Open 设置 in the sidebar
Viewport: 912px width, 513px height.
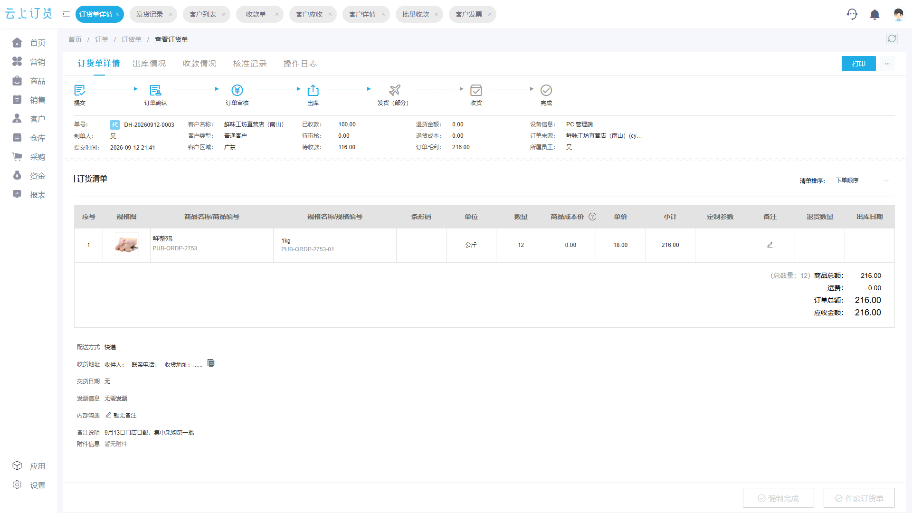(x=28, y=485)
